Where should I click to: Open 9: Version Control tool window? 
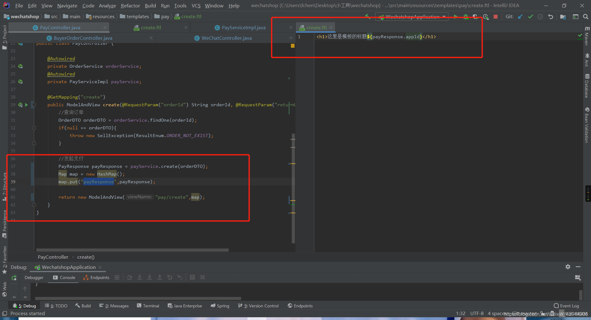(x=258, y=306)
